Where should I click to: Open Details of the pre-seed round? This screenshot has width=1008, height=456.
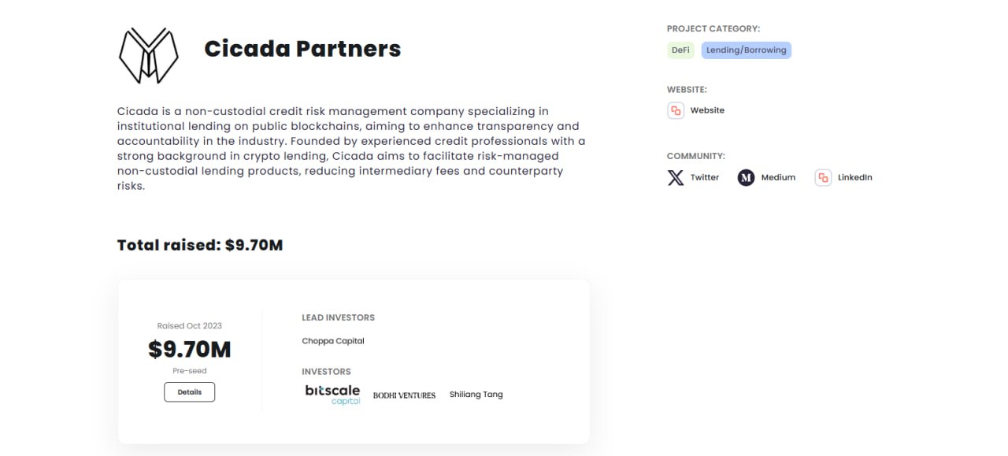click(x=189, y=391)
